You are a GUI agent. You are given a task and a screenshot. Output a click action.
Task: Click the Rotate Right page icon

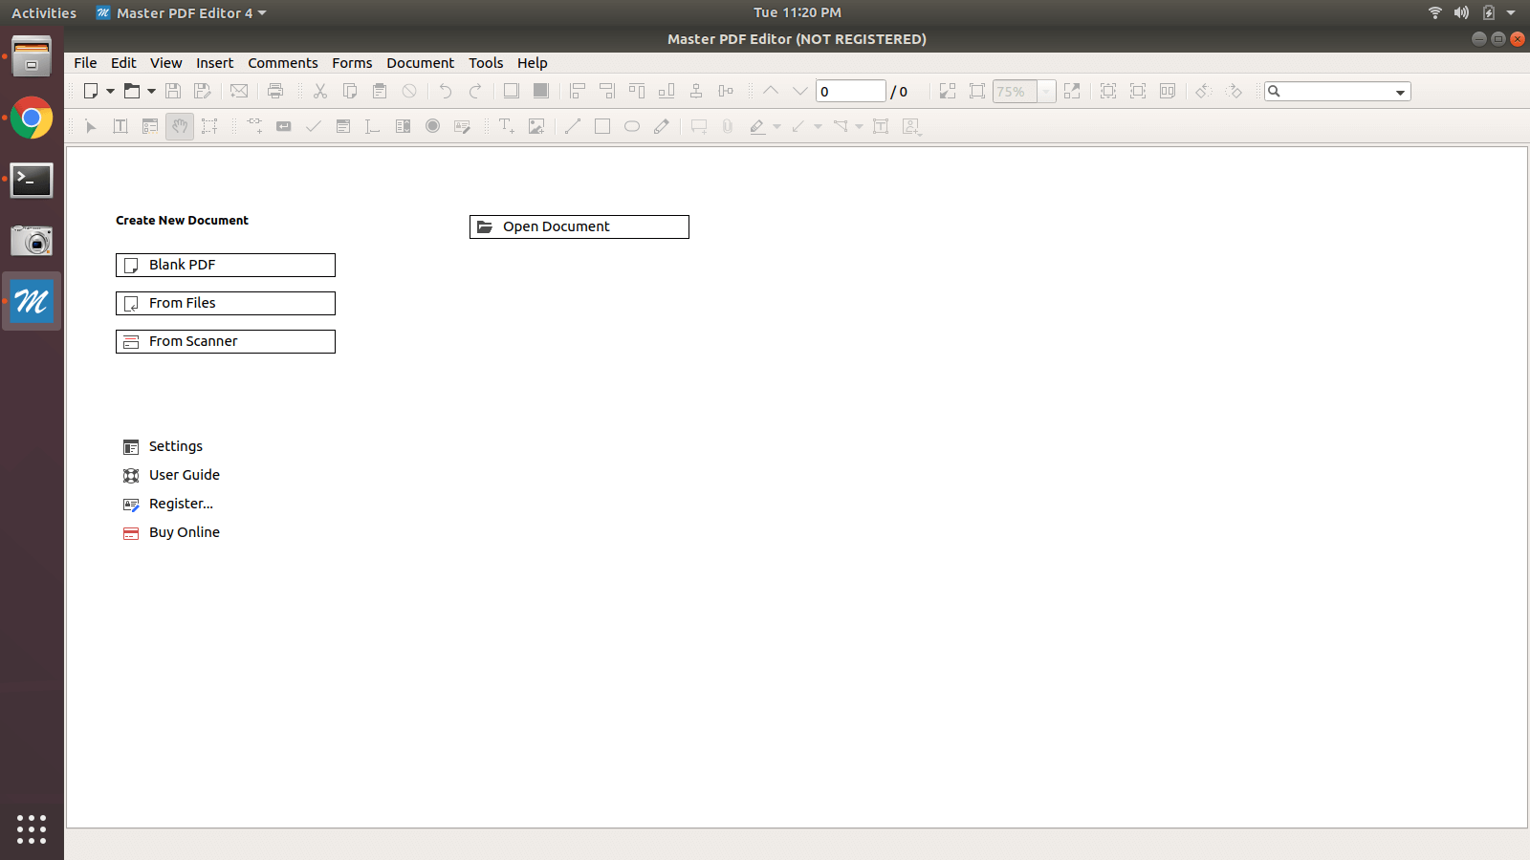point(1235,91)
